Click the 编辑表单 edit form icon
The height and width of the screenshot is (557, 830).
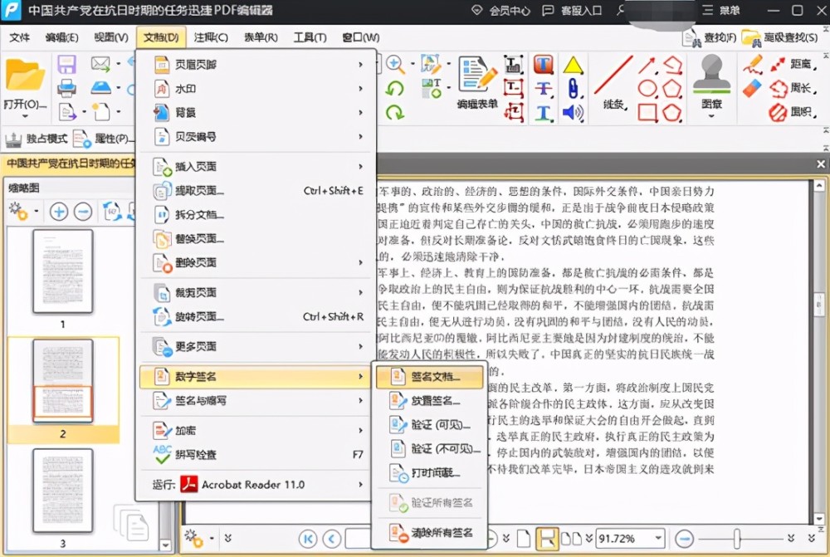pos(477,74)
